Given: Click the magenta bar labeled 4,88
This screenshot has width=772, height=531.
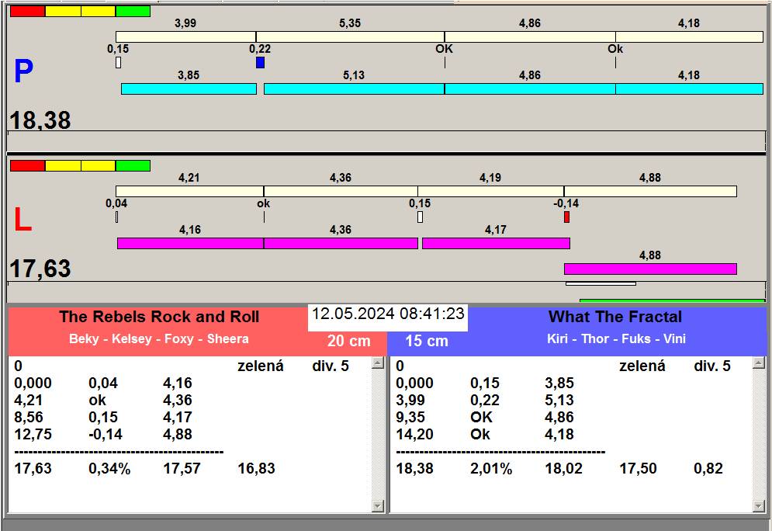Looking at the screenshot, I should click(649, 269).
